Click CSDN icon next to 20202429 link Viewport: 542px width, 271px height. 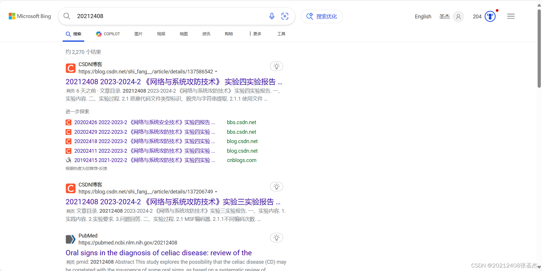tap(68, 132)
